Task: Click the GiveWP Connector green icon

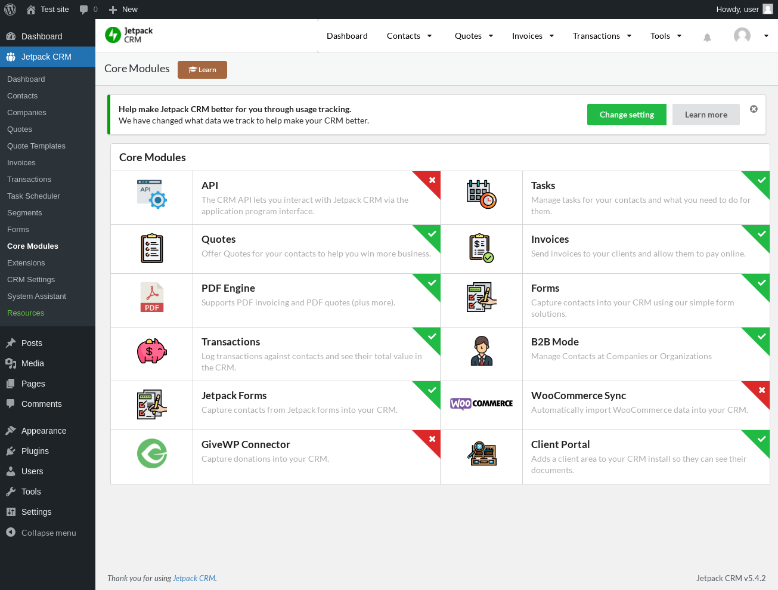Action: [152, 453]
